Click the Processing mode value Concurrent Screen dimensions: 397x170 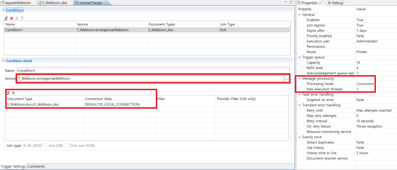point(365,84)
